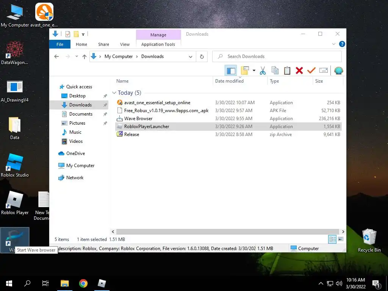Click the Refresh button beside address bar
The width and height of the screenshot is (388, 291).
202,57
